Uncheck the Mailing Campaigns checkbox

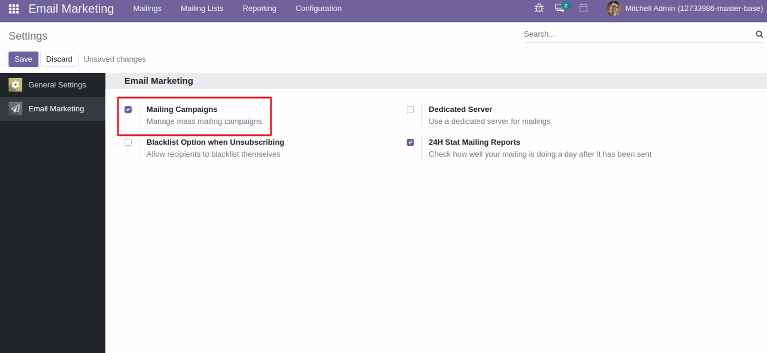coord(128,109)
